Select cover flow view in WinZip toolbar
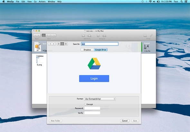 coord(54,35)
